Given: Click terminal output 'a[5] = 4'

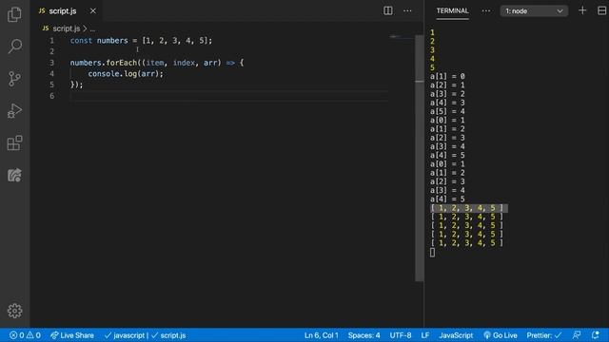Looking at the screenshot, I should 447,111.
